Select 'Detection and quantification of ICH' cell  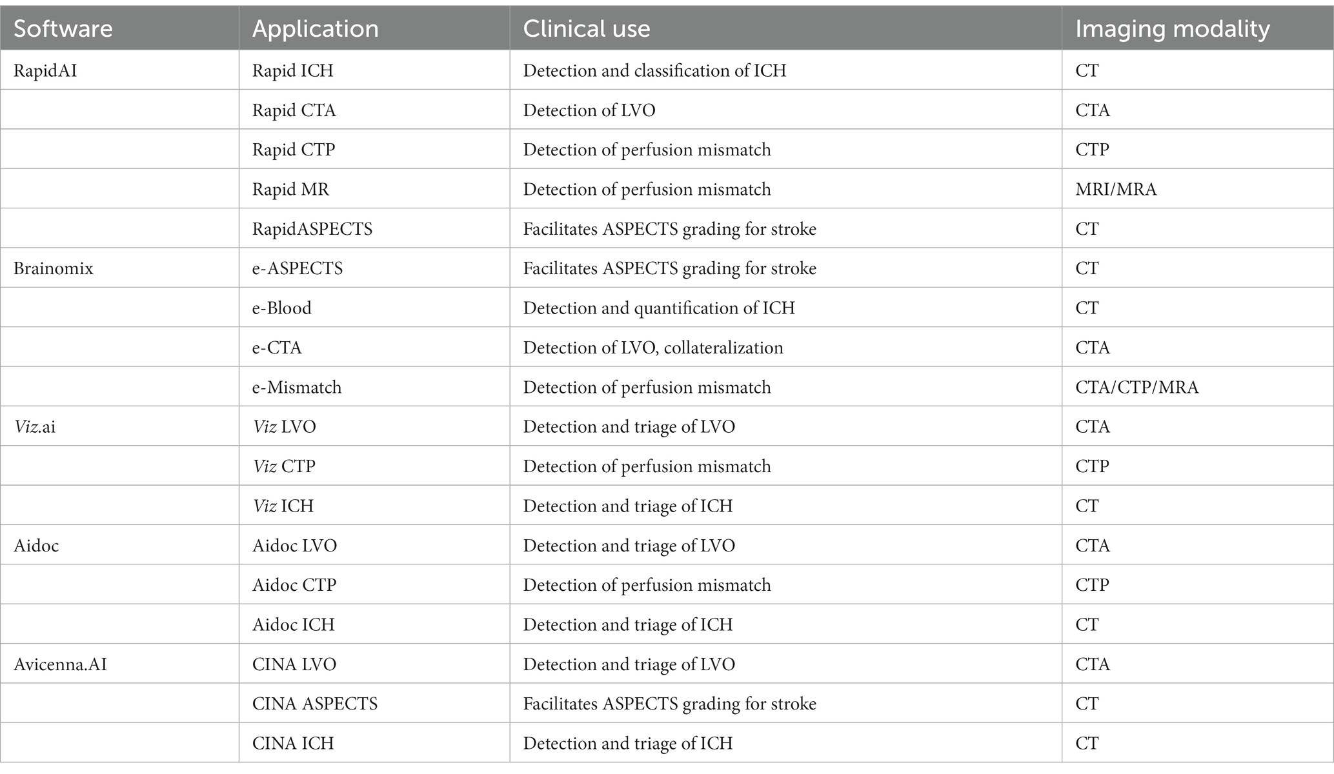point(786,308)
